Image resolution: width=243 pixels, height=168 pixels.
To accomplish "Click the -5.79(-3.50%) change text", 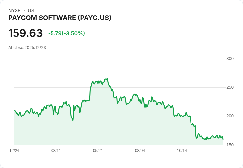I will pyautogui.click(x=66, y=33).
